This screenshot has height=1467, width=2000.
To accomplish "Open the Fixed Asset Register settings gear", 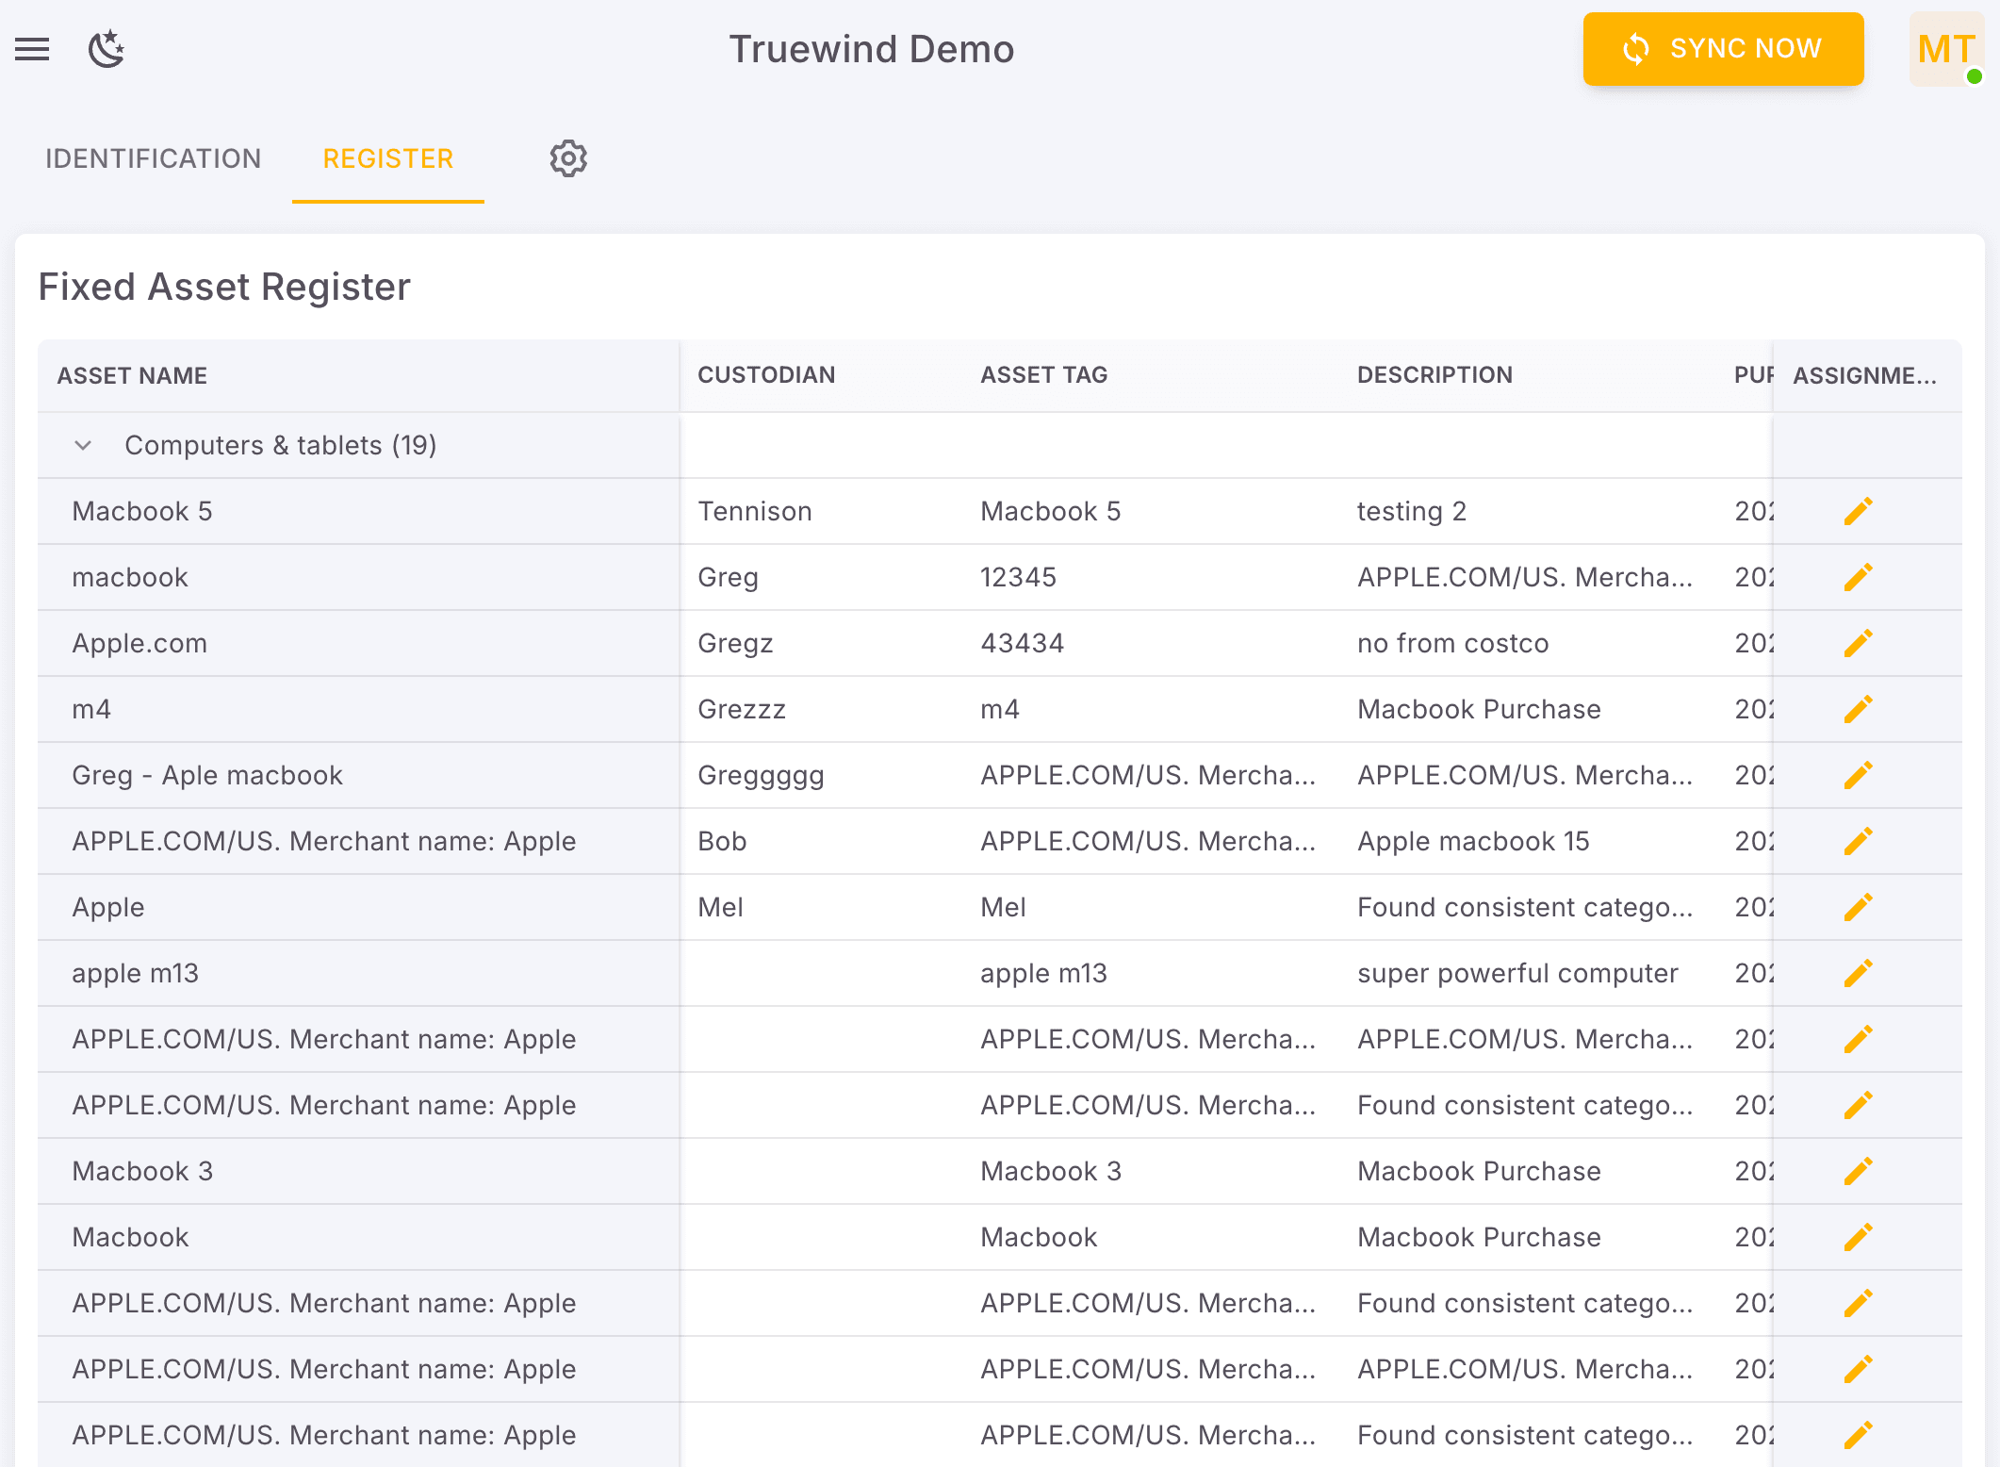I will (567, 158).
